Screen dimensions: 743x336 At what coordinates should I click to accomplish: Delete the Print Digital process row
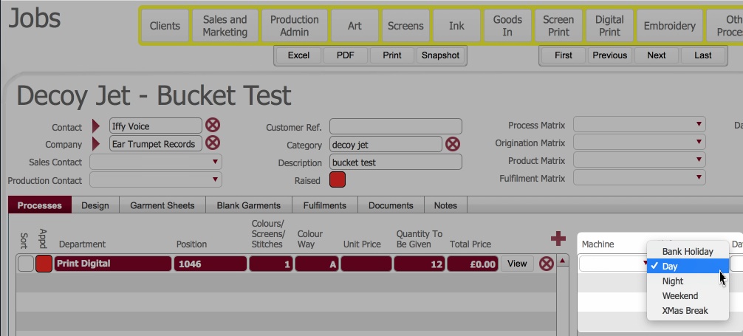(x=547, y=264)
